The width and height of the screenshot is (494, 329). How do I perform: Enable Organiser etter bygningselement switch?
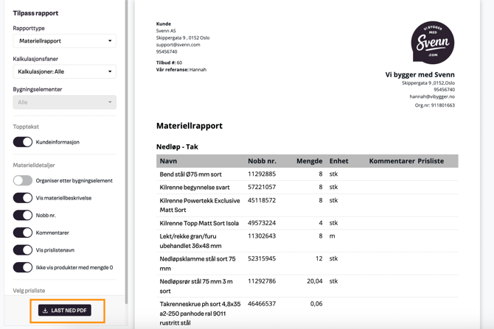(x=23, y=180)
